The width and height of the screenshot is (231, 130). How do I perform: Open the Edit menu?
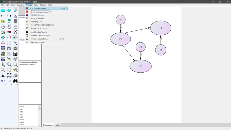[7, 5]
